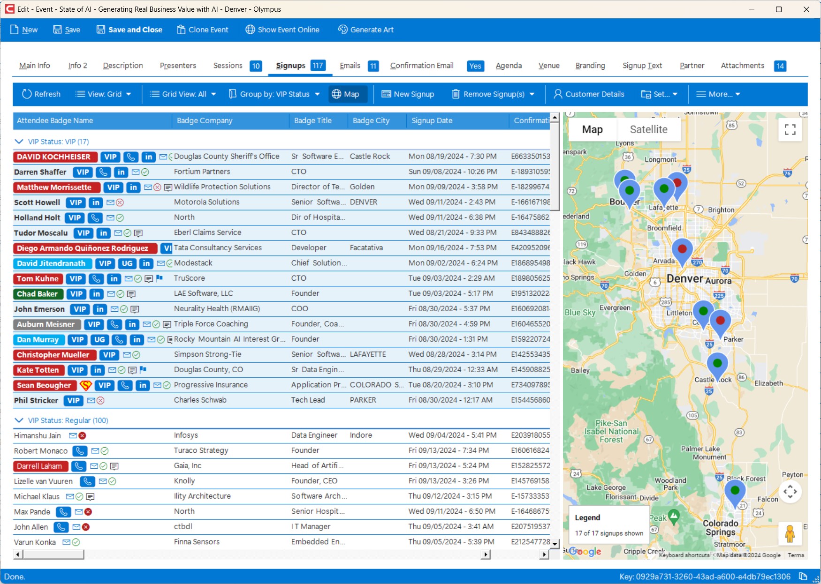
Task: Click the phone icon beside Max Pande
Action: coord(63,512)
